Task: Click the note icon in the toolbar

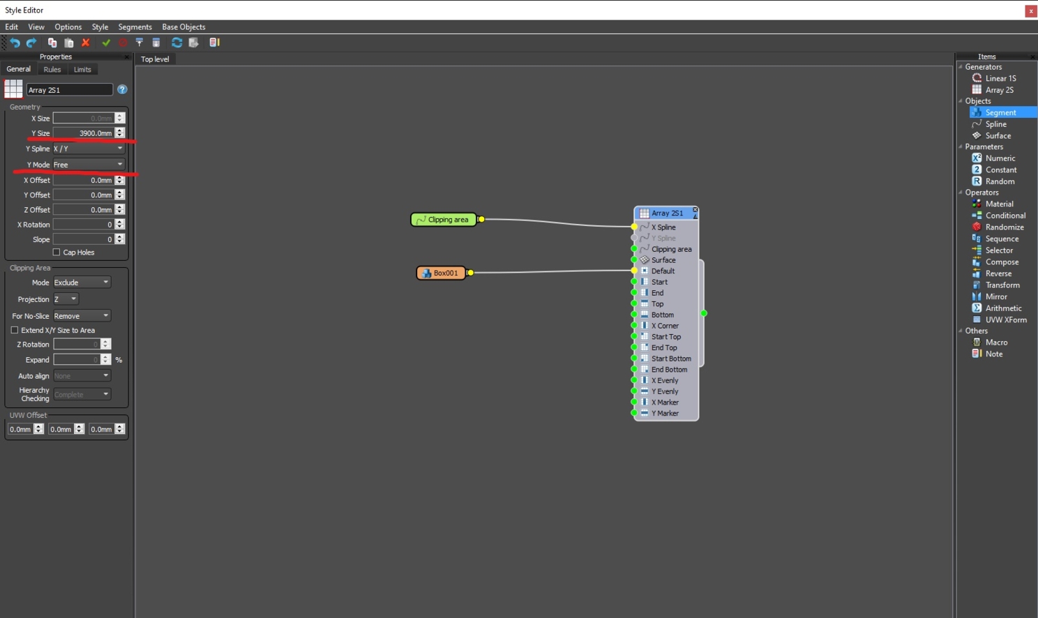Action: point(214,43)
